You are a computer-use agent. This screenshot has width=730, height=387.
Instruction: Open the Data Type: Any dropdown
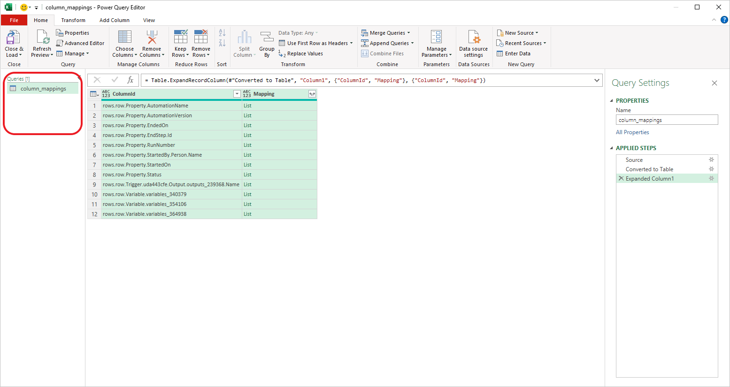point(298,33)
